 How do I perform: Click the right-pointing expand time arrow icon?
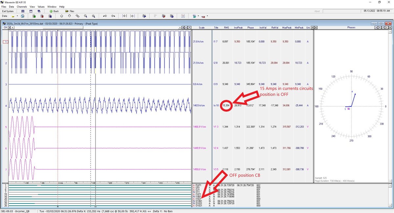coord(105,16)
